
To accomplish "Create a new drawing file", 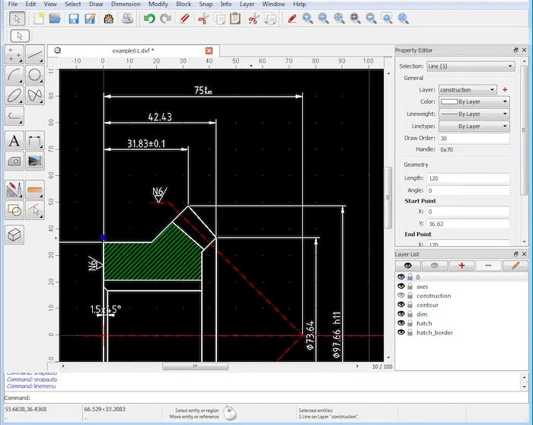I will (x=39, y=18).
